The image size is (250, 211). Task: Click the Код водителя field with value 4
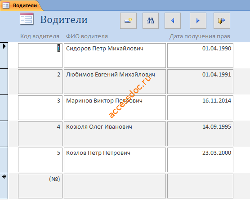point(40,134)
